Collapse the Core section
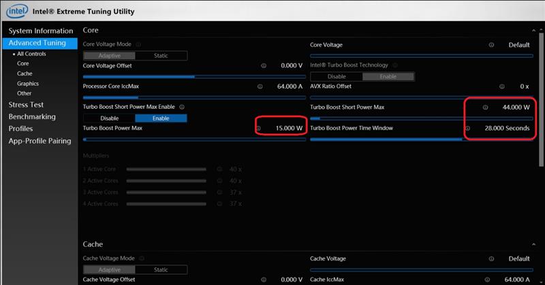This screenshot has width=545, height=285. click(x=533, y=31)
